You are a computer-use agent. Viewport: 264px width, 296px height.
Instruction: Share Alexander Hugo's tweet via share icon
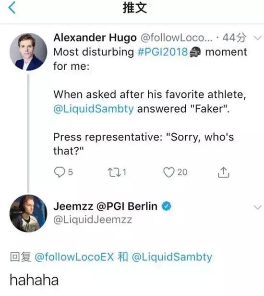coord(224,172)
